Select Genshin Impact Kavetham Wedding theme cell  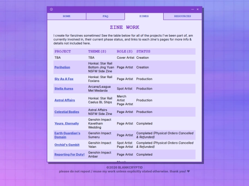100,124
